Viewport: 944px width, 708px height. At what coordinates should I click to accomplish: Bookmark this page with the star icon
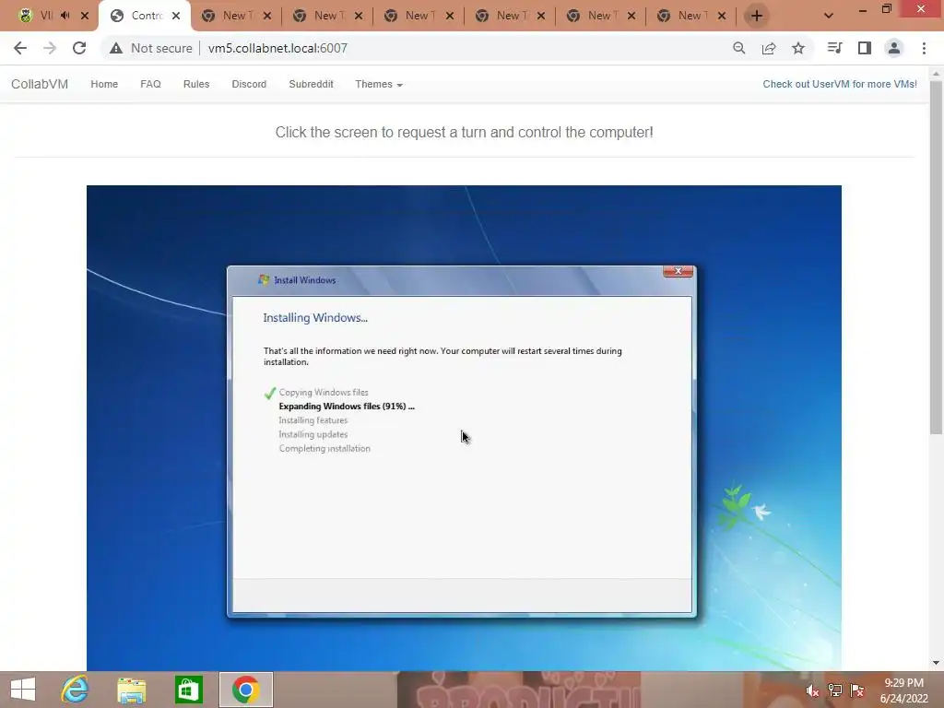click(798, 48)
